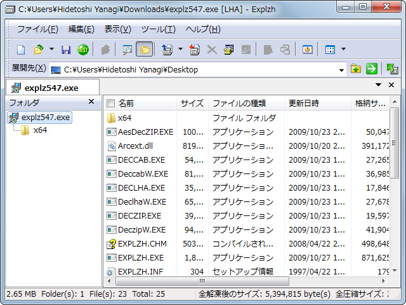Open the ツール(T) menu

pyautogui.click(x=158, y=29)
